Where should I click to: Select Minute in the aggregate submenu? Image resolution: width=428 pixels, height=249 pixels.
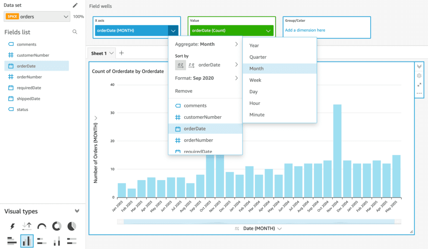click(x=280, y=115)
